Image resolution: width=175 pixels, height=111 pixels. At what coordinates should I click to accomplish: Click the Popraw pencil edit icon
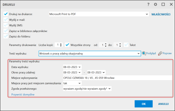pyautogui.click(x=160, y=53)
